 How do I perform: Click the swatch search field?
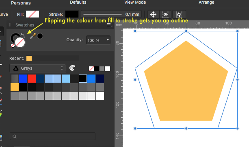52,136
